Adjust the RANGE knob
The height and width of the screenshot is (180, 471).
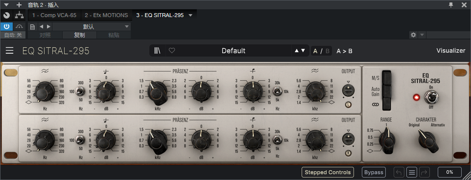[387, 140]
